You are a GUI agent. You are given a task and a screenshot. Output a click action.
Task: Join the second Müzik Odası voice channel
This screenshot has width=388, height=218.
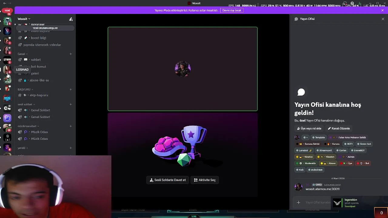[45, 139]
